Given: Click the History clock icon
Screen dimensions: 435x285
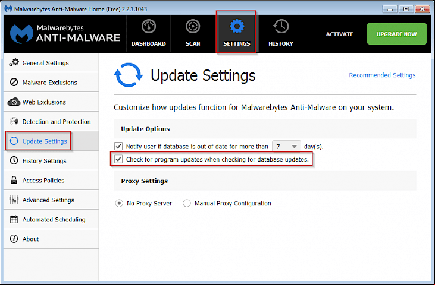Looking at the screenshot, I should [x=281, y=27].
